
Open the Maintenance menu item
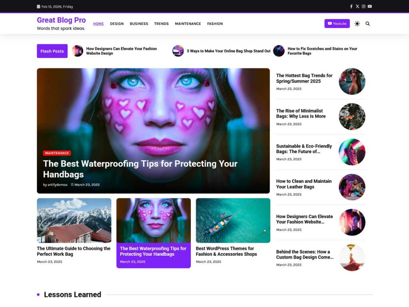pos(188,24)
